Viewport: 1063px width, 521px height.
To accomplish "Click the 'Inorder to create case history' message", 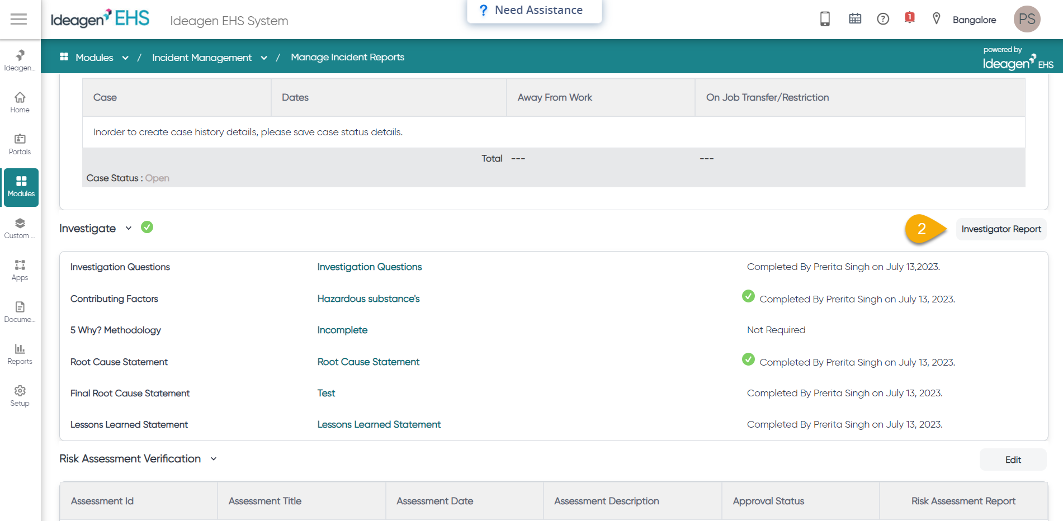I will 248,132.
